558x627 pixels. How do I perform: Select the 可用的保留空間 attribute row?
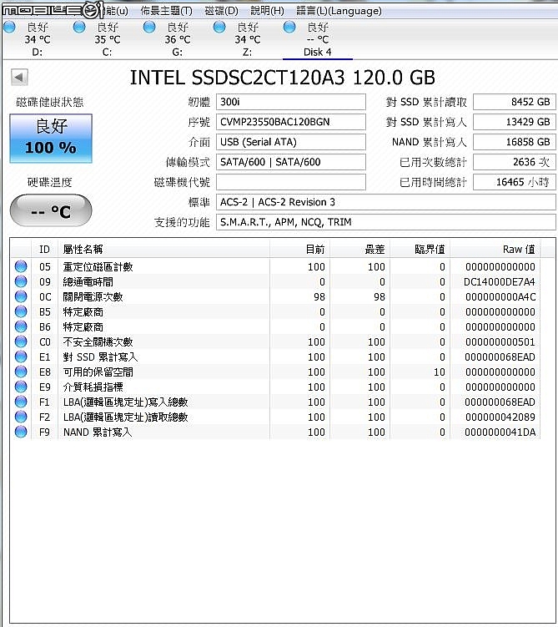click(275, 372)
